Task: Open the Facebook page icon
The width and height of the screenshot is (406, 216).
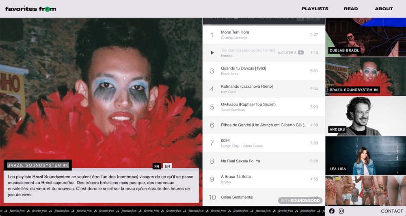Action: coord(332,211)
